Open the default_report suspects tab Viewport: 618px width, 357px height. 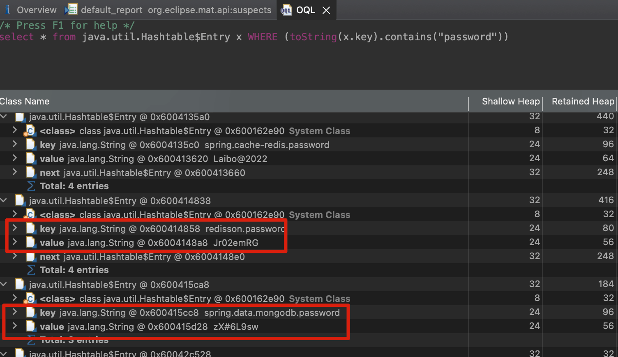pos(169,10)
